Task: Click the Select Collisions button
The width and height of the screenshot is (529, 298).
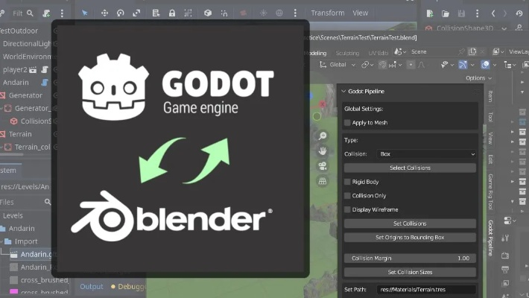Action: [410, 168]
